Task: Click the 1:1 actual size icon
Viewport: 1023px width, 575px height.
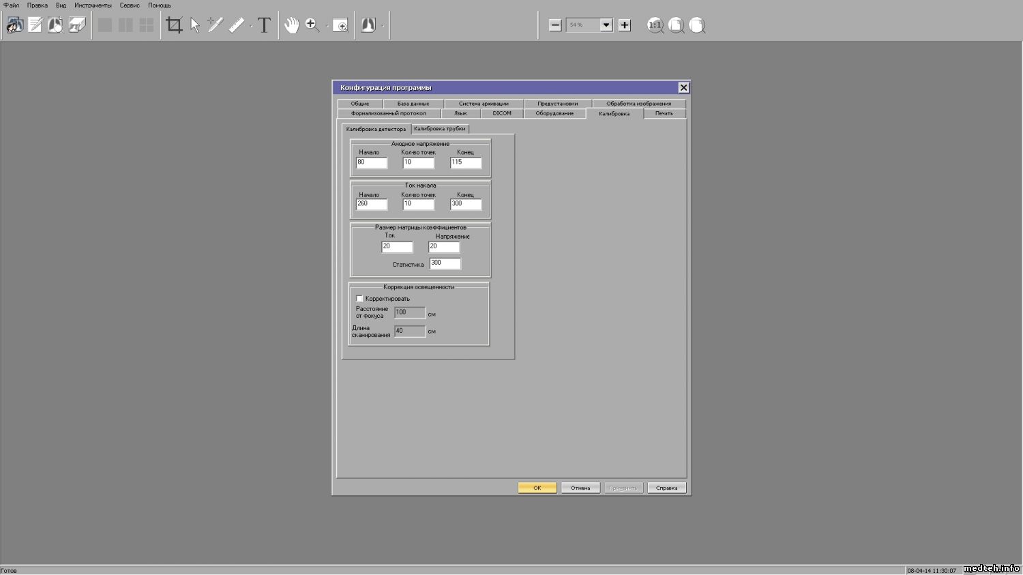Action: point(655,25)
